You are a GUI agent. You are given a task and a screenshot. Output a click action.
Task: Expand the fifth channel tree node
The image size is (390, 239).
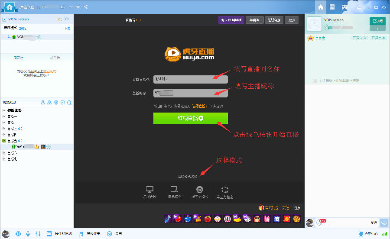coord(4,134)
